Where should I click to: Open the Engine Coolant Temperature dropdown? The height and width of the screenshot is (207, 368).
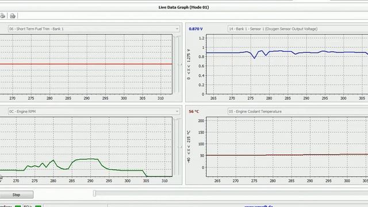point(298,112)
